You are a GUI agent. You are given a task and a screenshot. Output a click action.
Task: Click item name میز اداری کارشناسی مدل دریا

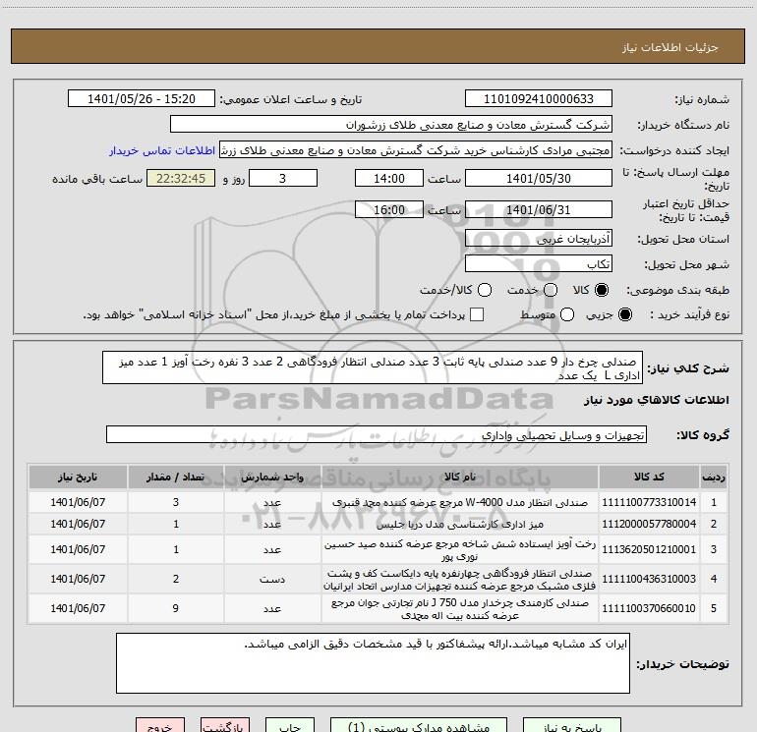click(460, 524)
